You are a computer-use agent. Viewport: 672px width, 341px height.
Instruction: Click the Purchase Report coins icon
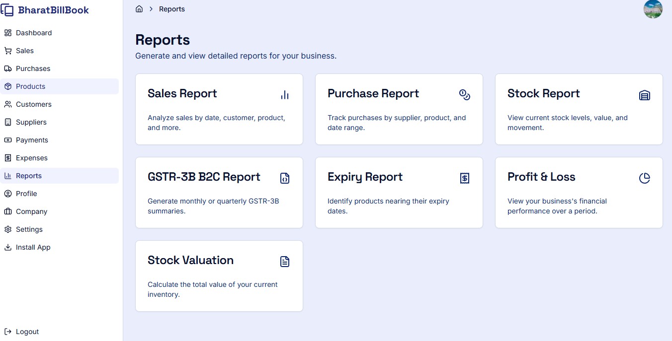click(465, 94)
